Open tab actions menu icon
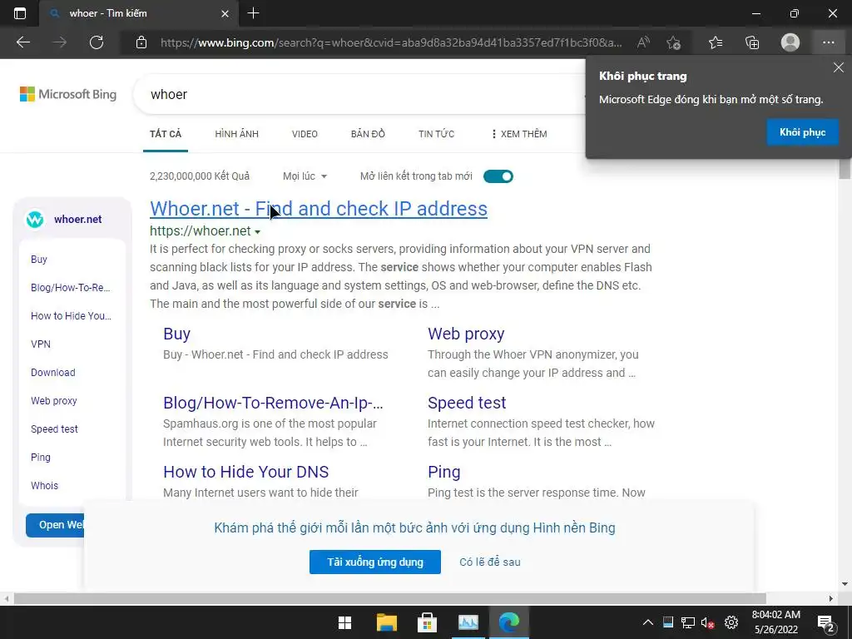Image resolution: width=852 pixels, height=639 pixels. pos(20,13)
